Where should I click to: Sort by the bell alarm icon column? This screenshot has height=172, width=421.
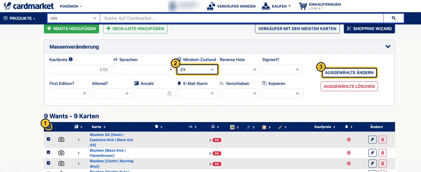tap(349, 127)
